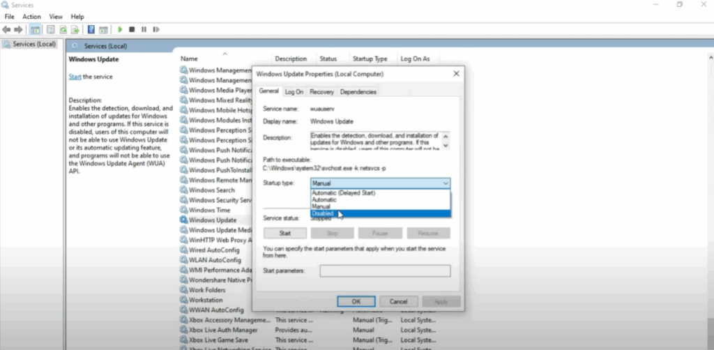Switch to the Log On tab
This screenshot has width=714, height=350.
(294, 92)
